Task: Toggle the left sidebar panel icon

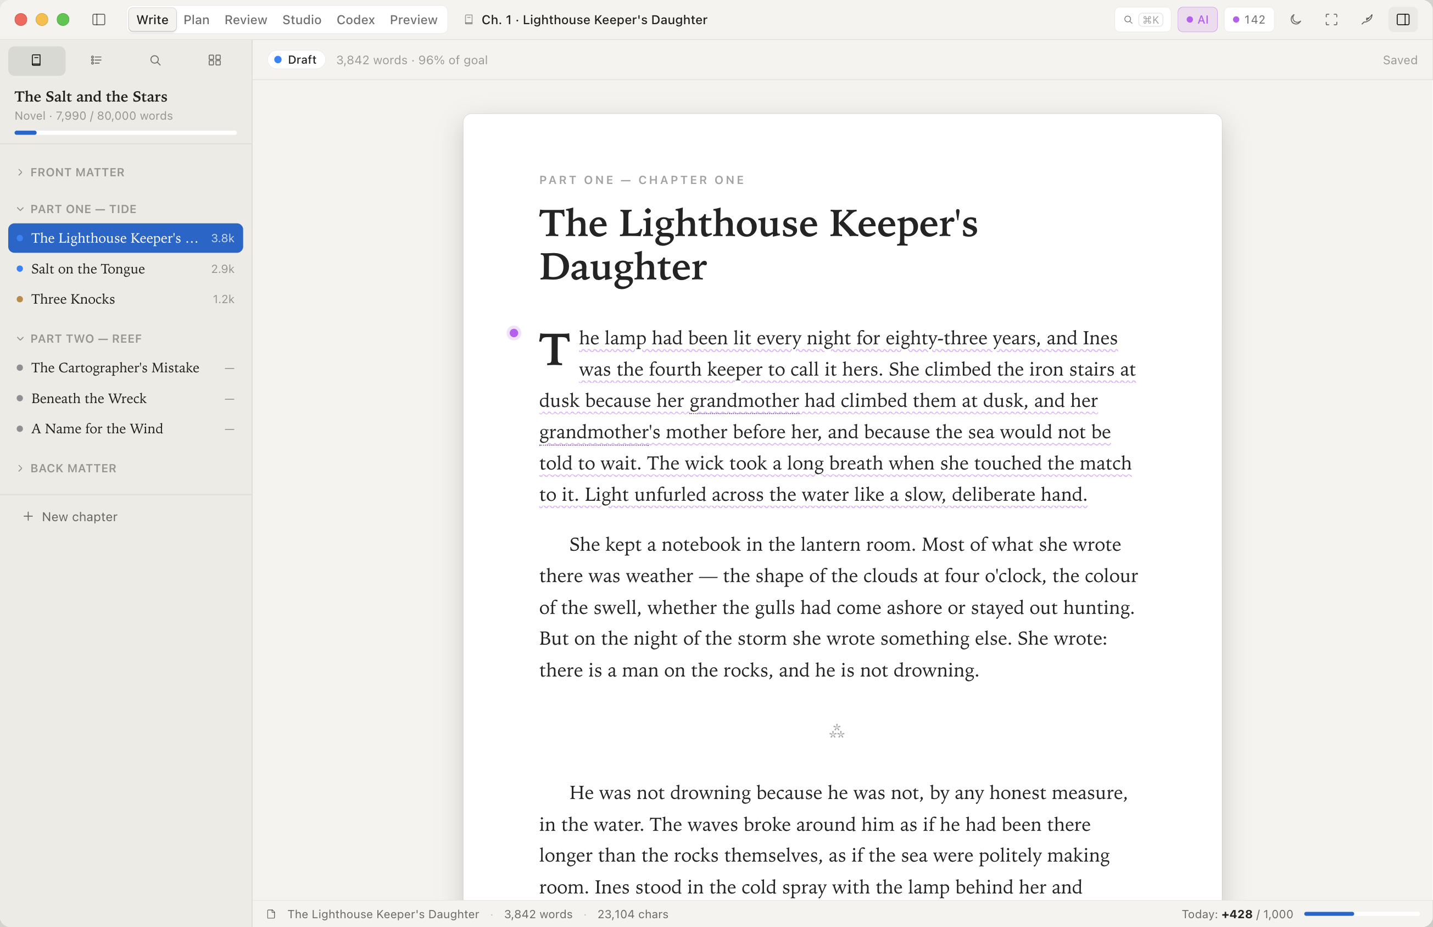Action: 99,20
